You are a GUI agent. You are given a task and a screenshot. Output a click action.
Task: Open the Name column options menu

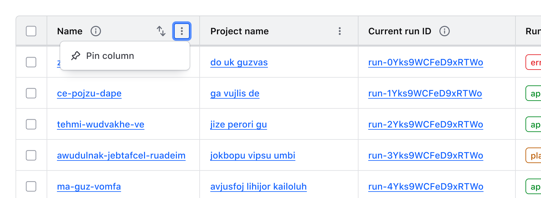point(182,31)
